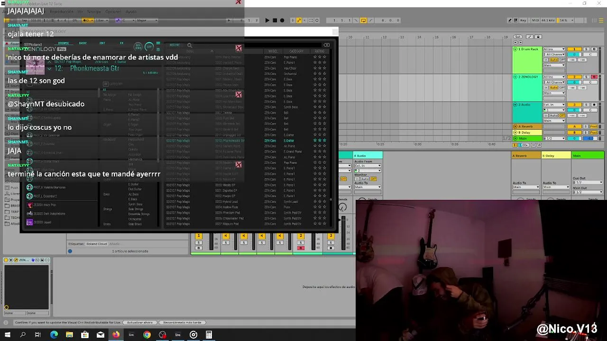Screen dimensions: 607x341
Task: Collapse the 2 ZENOLOGY track
Action: pos(515,77)
